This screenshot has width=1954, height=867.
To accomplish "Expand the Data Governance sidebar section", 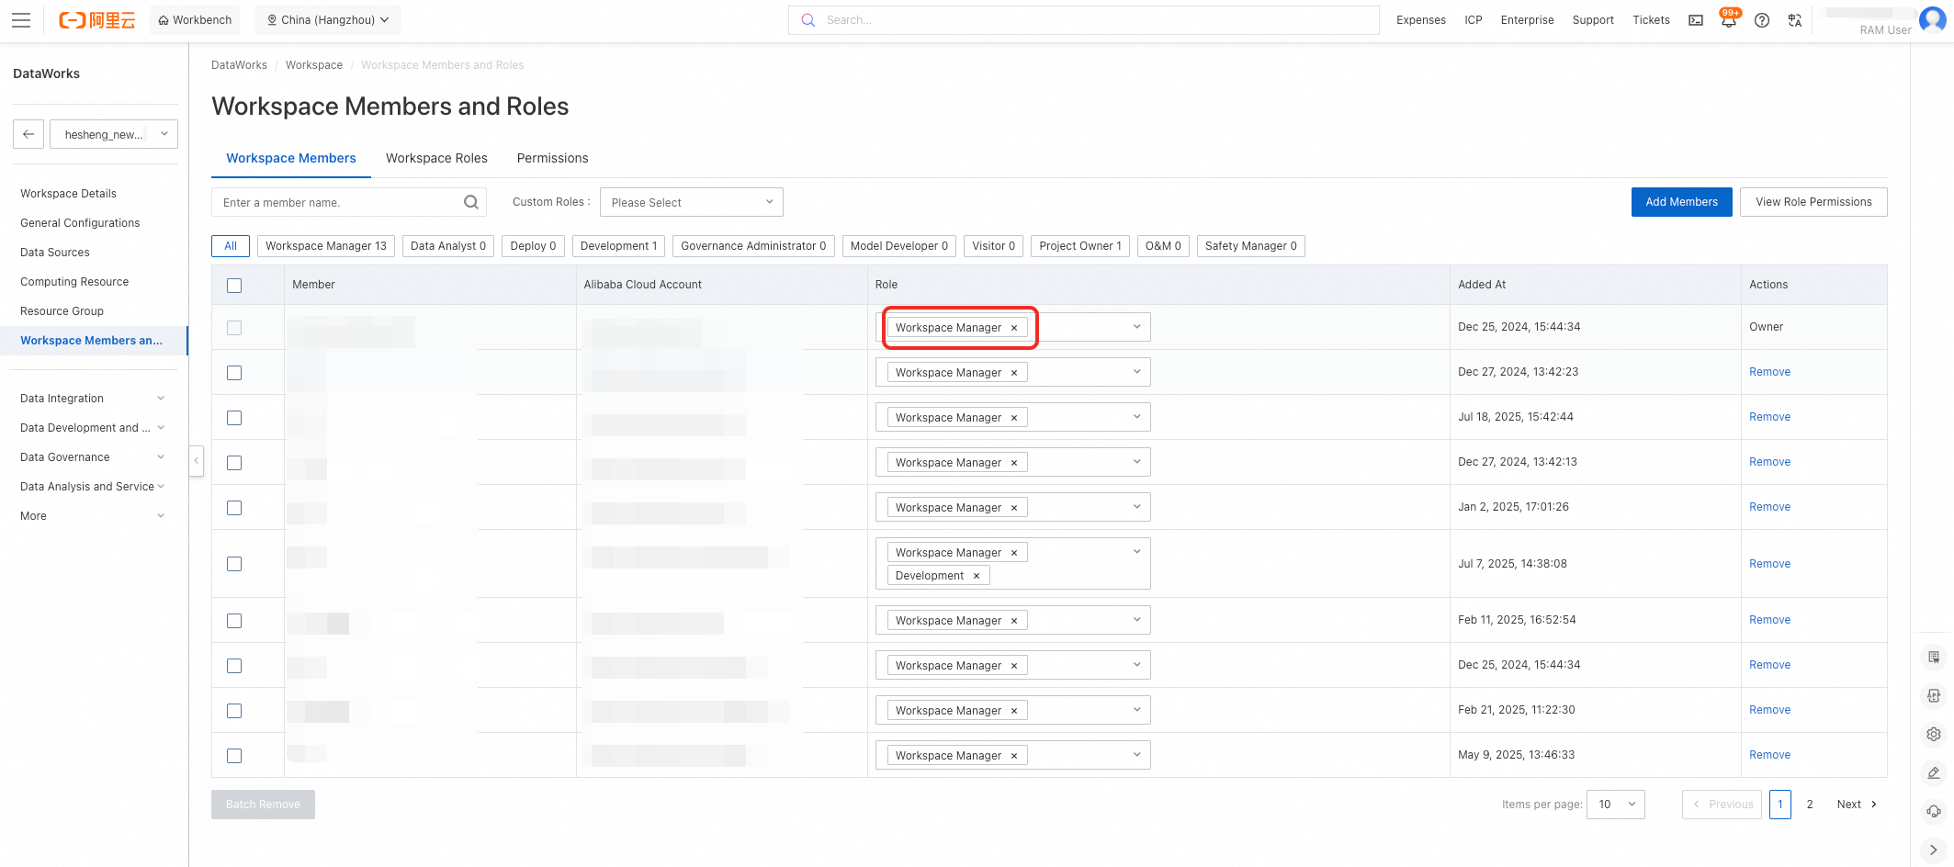I will coord(92,457).
